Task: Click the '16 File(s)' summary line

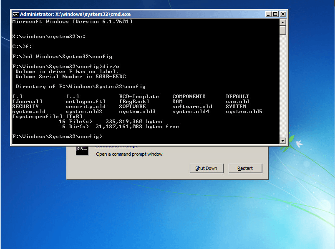Action: pos(110,122)
